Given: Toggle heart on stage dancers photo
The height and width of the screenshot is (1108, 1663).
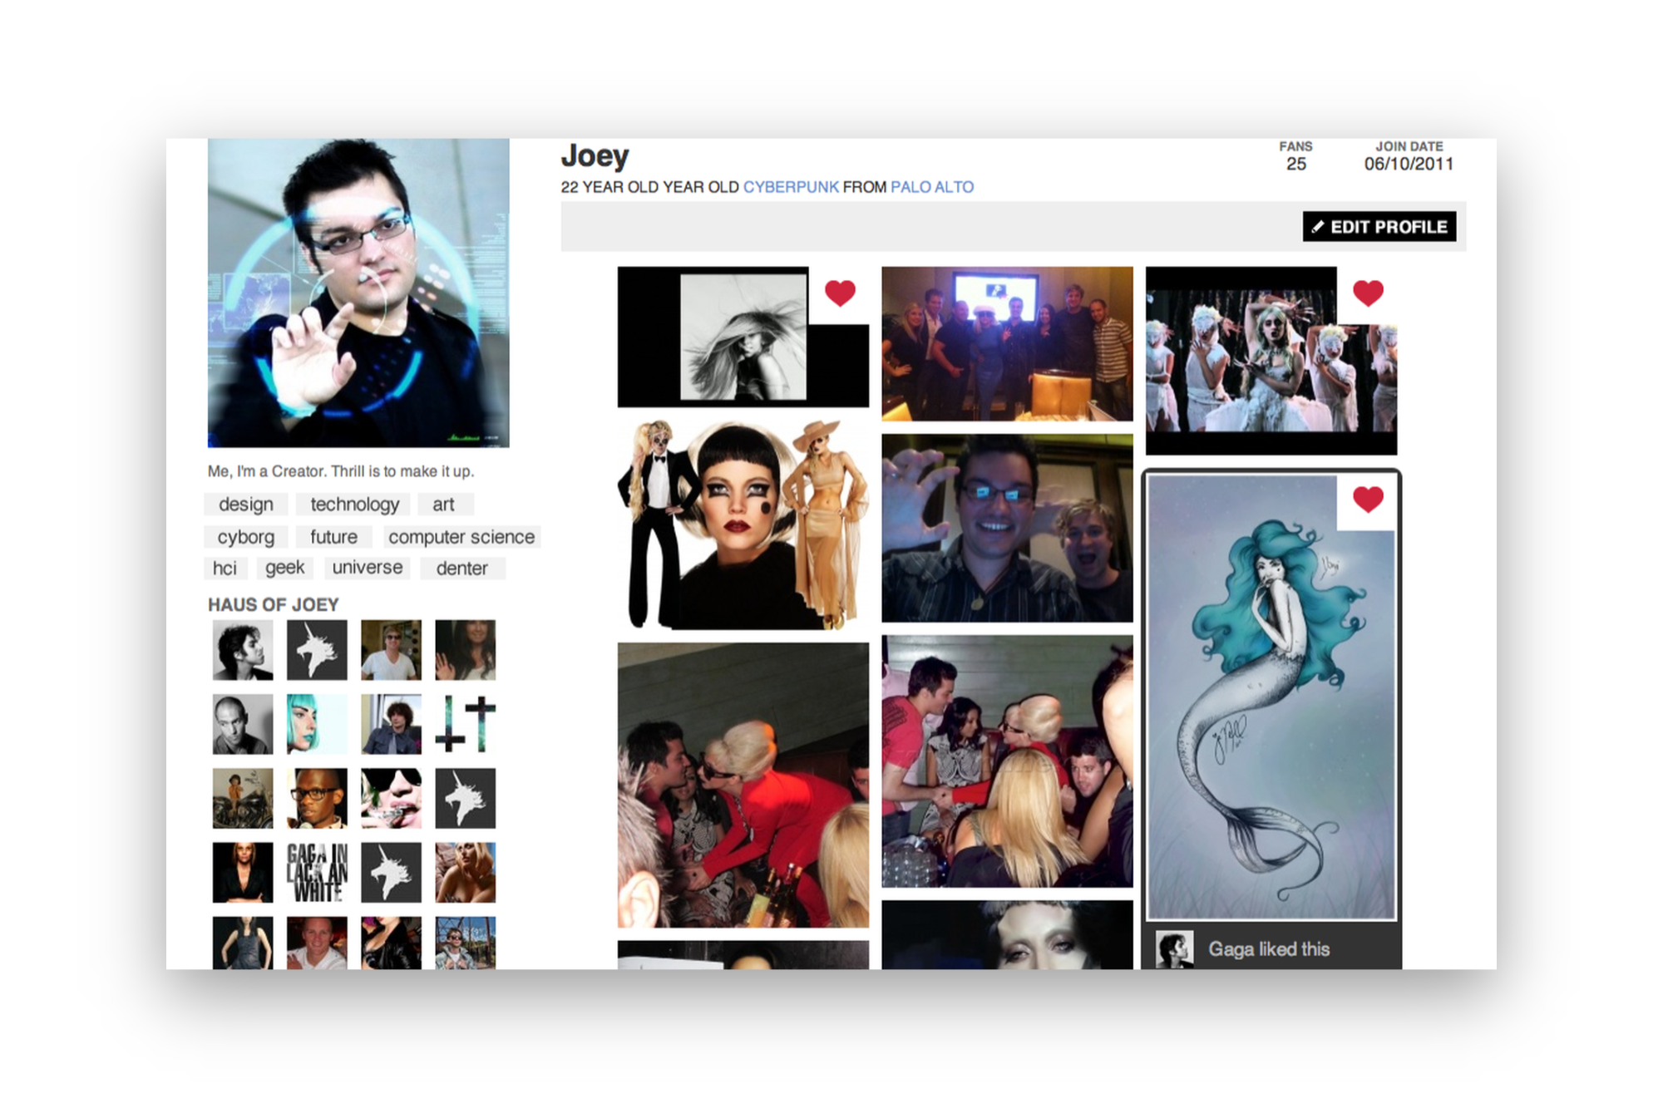Looking at the screenshot, I should tap(1368, 293).
